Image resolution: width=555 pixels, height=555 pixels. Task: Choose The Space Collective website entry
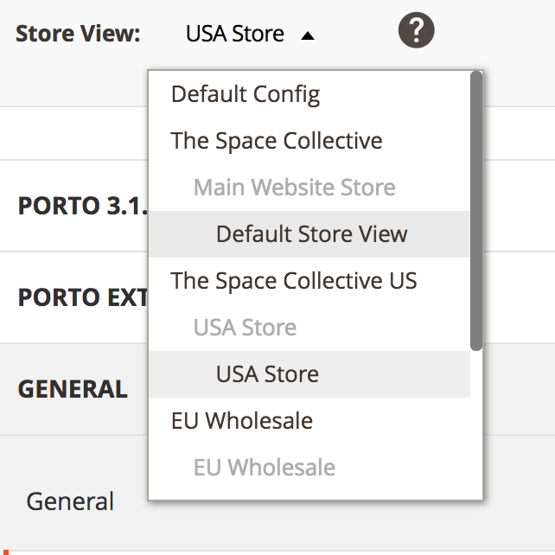tap(277, 141)
